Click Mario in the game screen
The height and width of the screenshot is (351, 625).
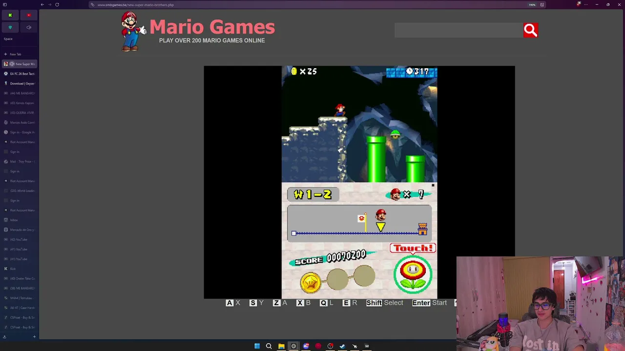click(x=340, y=110)
